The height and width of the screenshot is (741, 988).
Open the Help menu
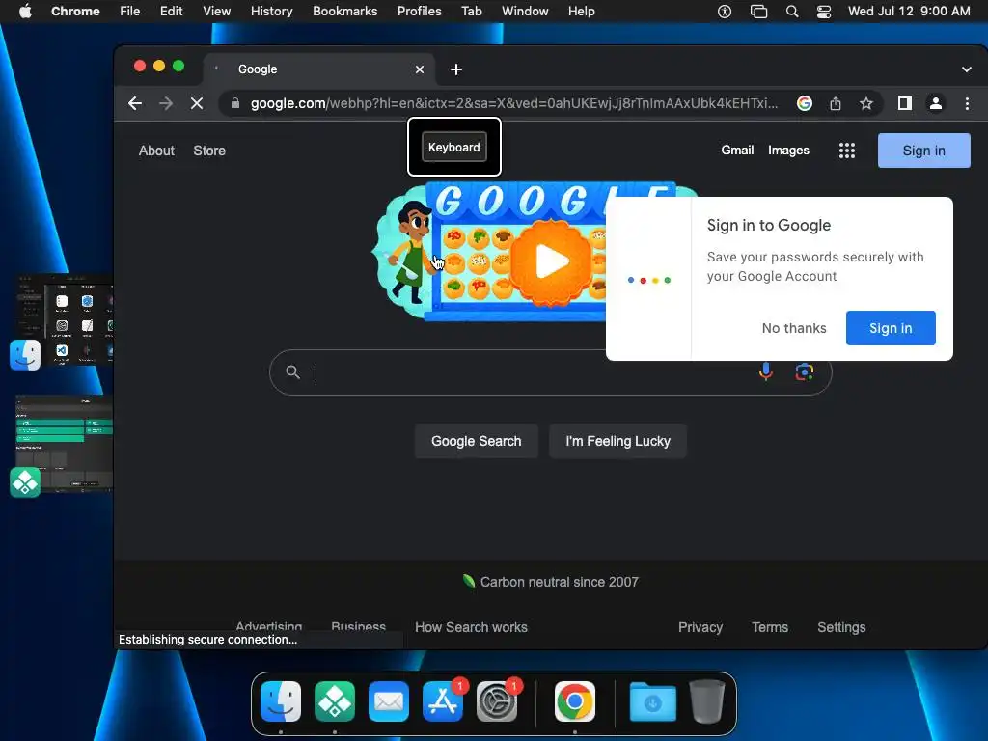click(x=581, y=12)
